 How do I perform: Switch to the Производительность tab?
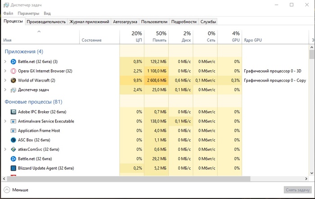[46, 22]
